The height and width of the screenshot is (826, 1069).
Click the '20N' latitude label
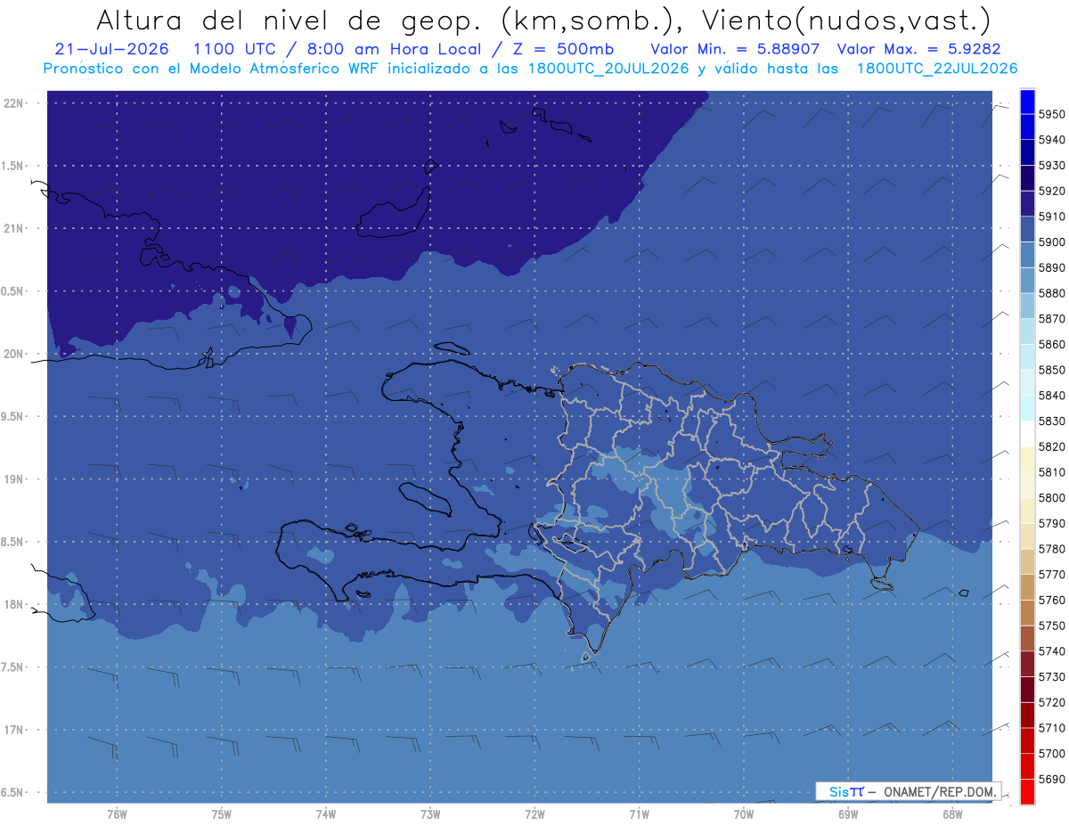pyautogui.click(x=13, y=354)
